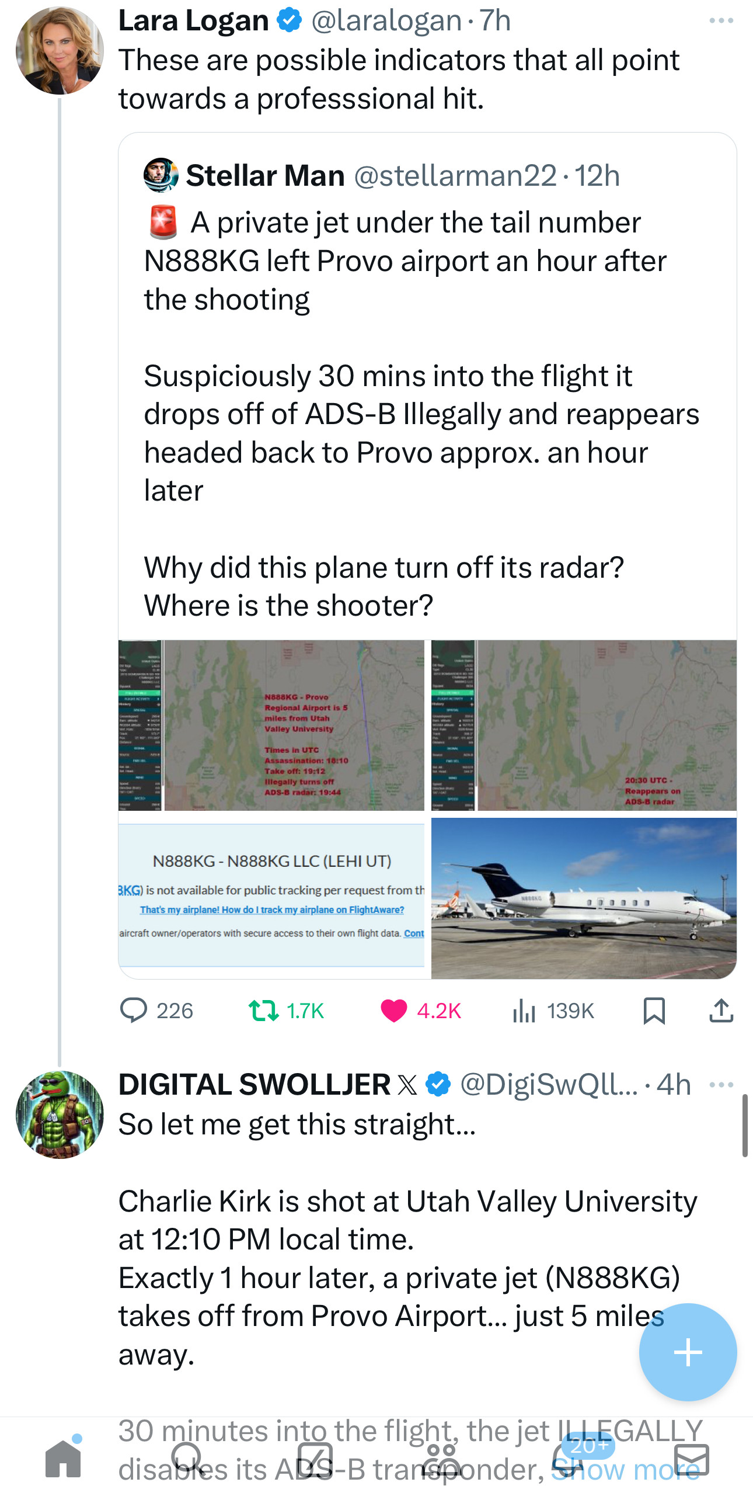753x1503 pixels.
Task: Open Communities from the bottom navigation
Action: click(441, 1459)
